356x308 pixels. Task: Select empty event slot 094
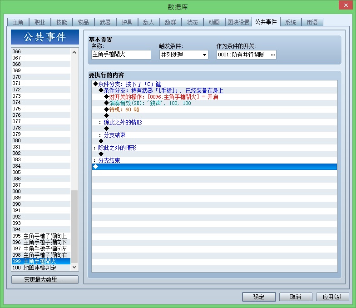click(x=41, y=229)
